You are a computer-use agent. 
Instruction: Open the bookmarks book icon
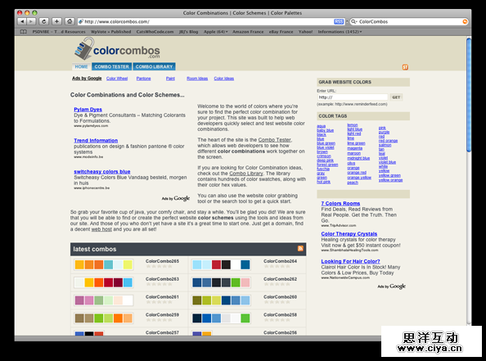point(23,32)
